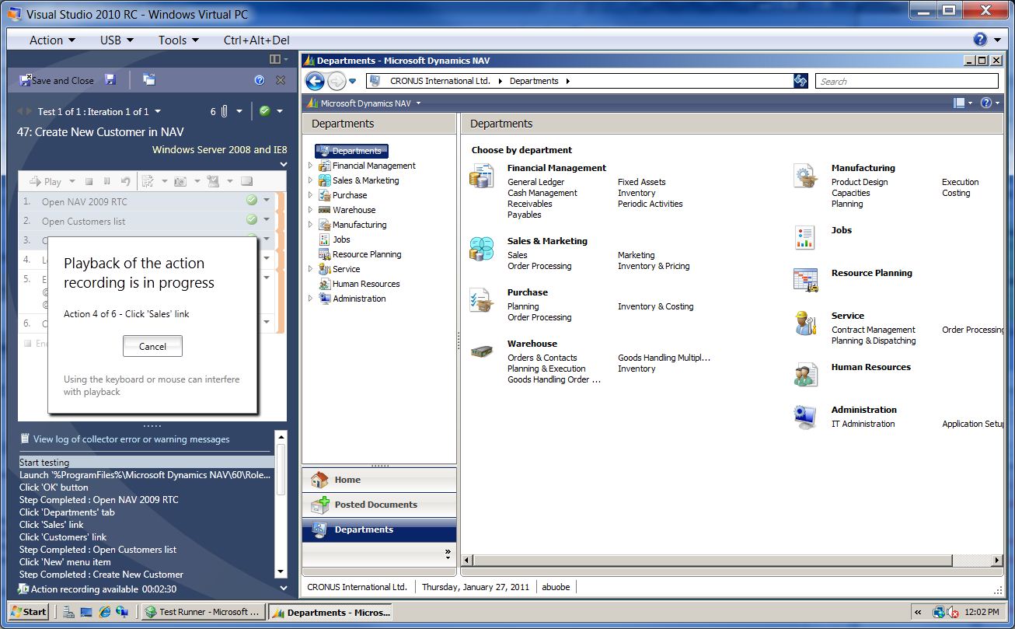Click the connect to environment icon
1015x629 pixels.
pyautogui.click(x=247, y=181)
